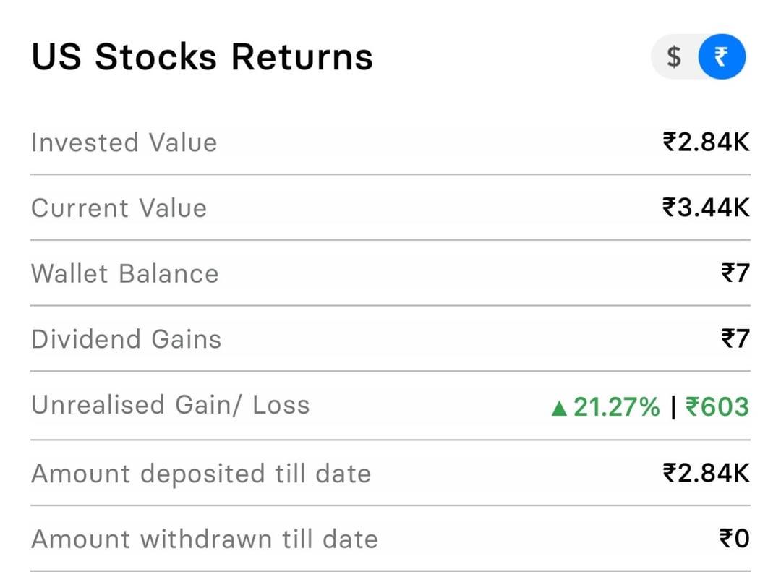Tap the ₹7 wallet balance amount
This screenshot has height=572, width=781.
tap(735, 273)
